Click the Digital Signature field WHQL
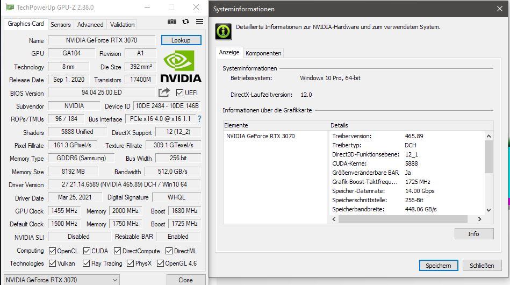The width and height of the screenshot is (510, 285). click(x=177, y=197)
